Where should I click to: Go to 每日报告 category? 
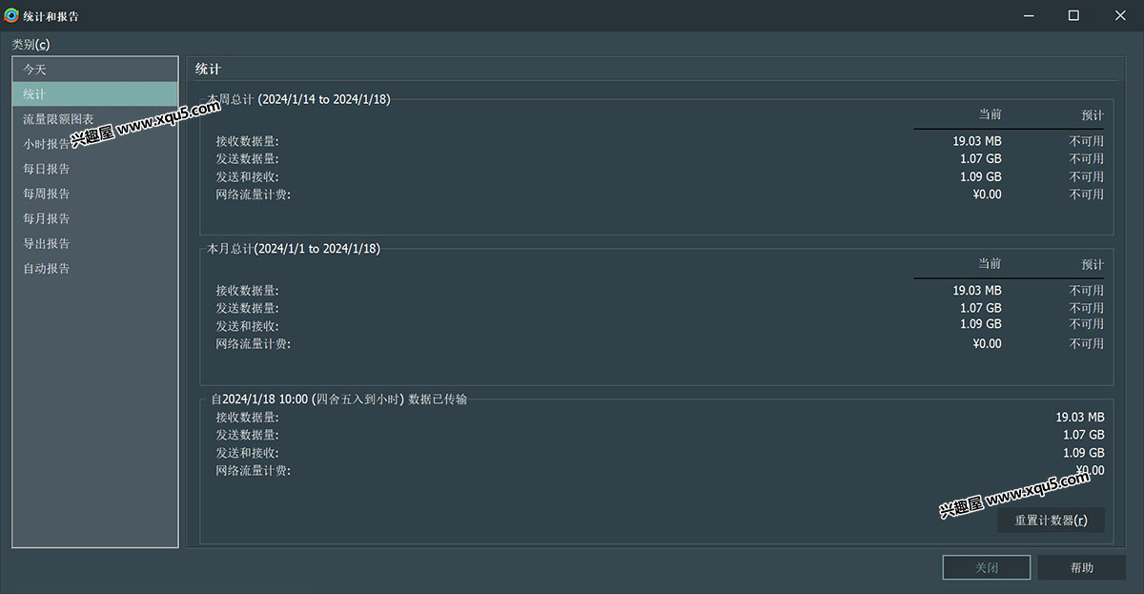point(47,169)
